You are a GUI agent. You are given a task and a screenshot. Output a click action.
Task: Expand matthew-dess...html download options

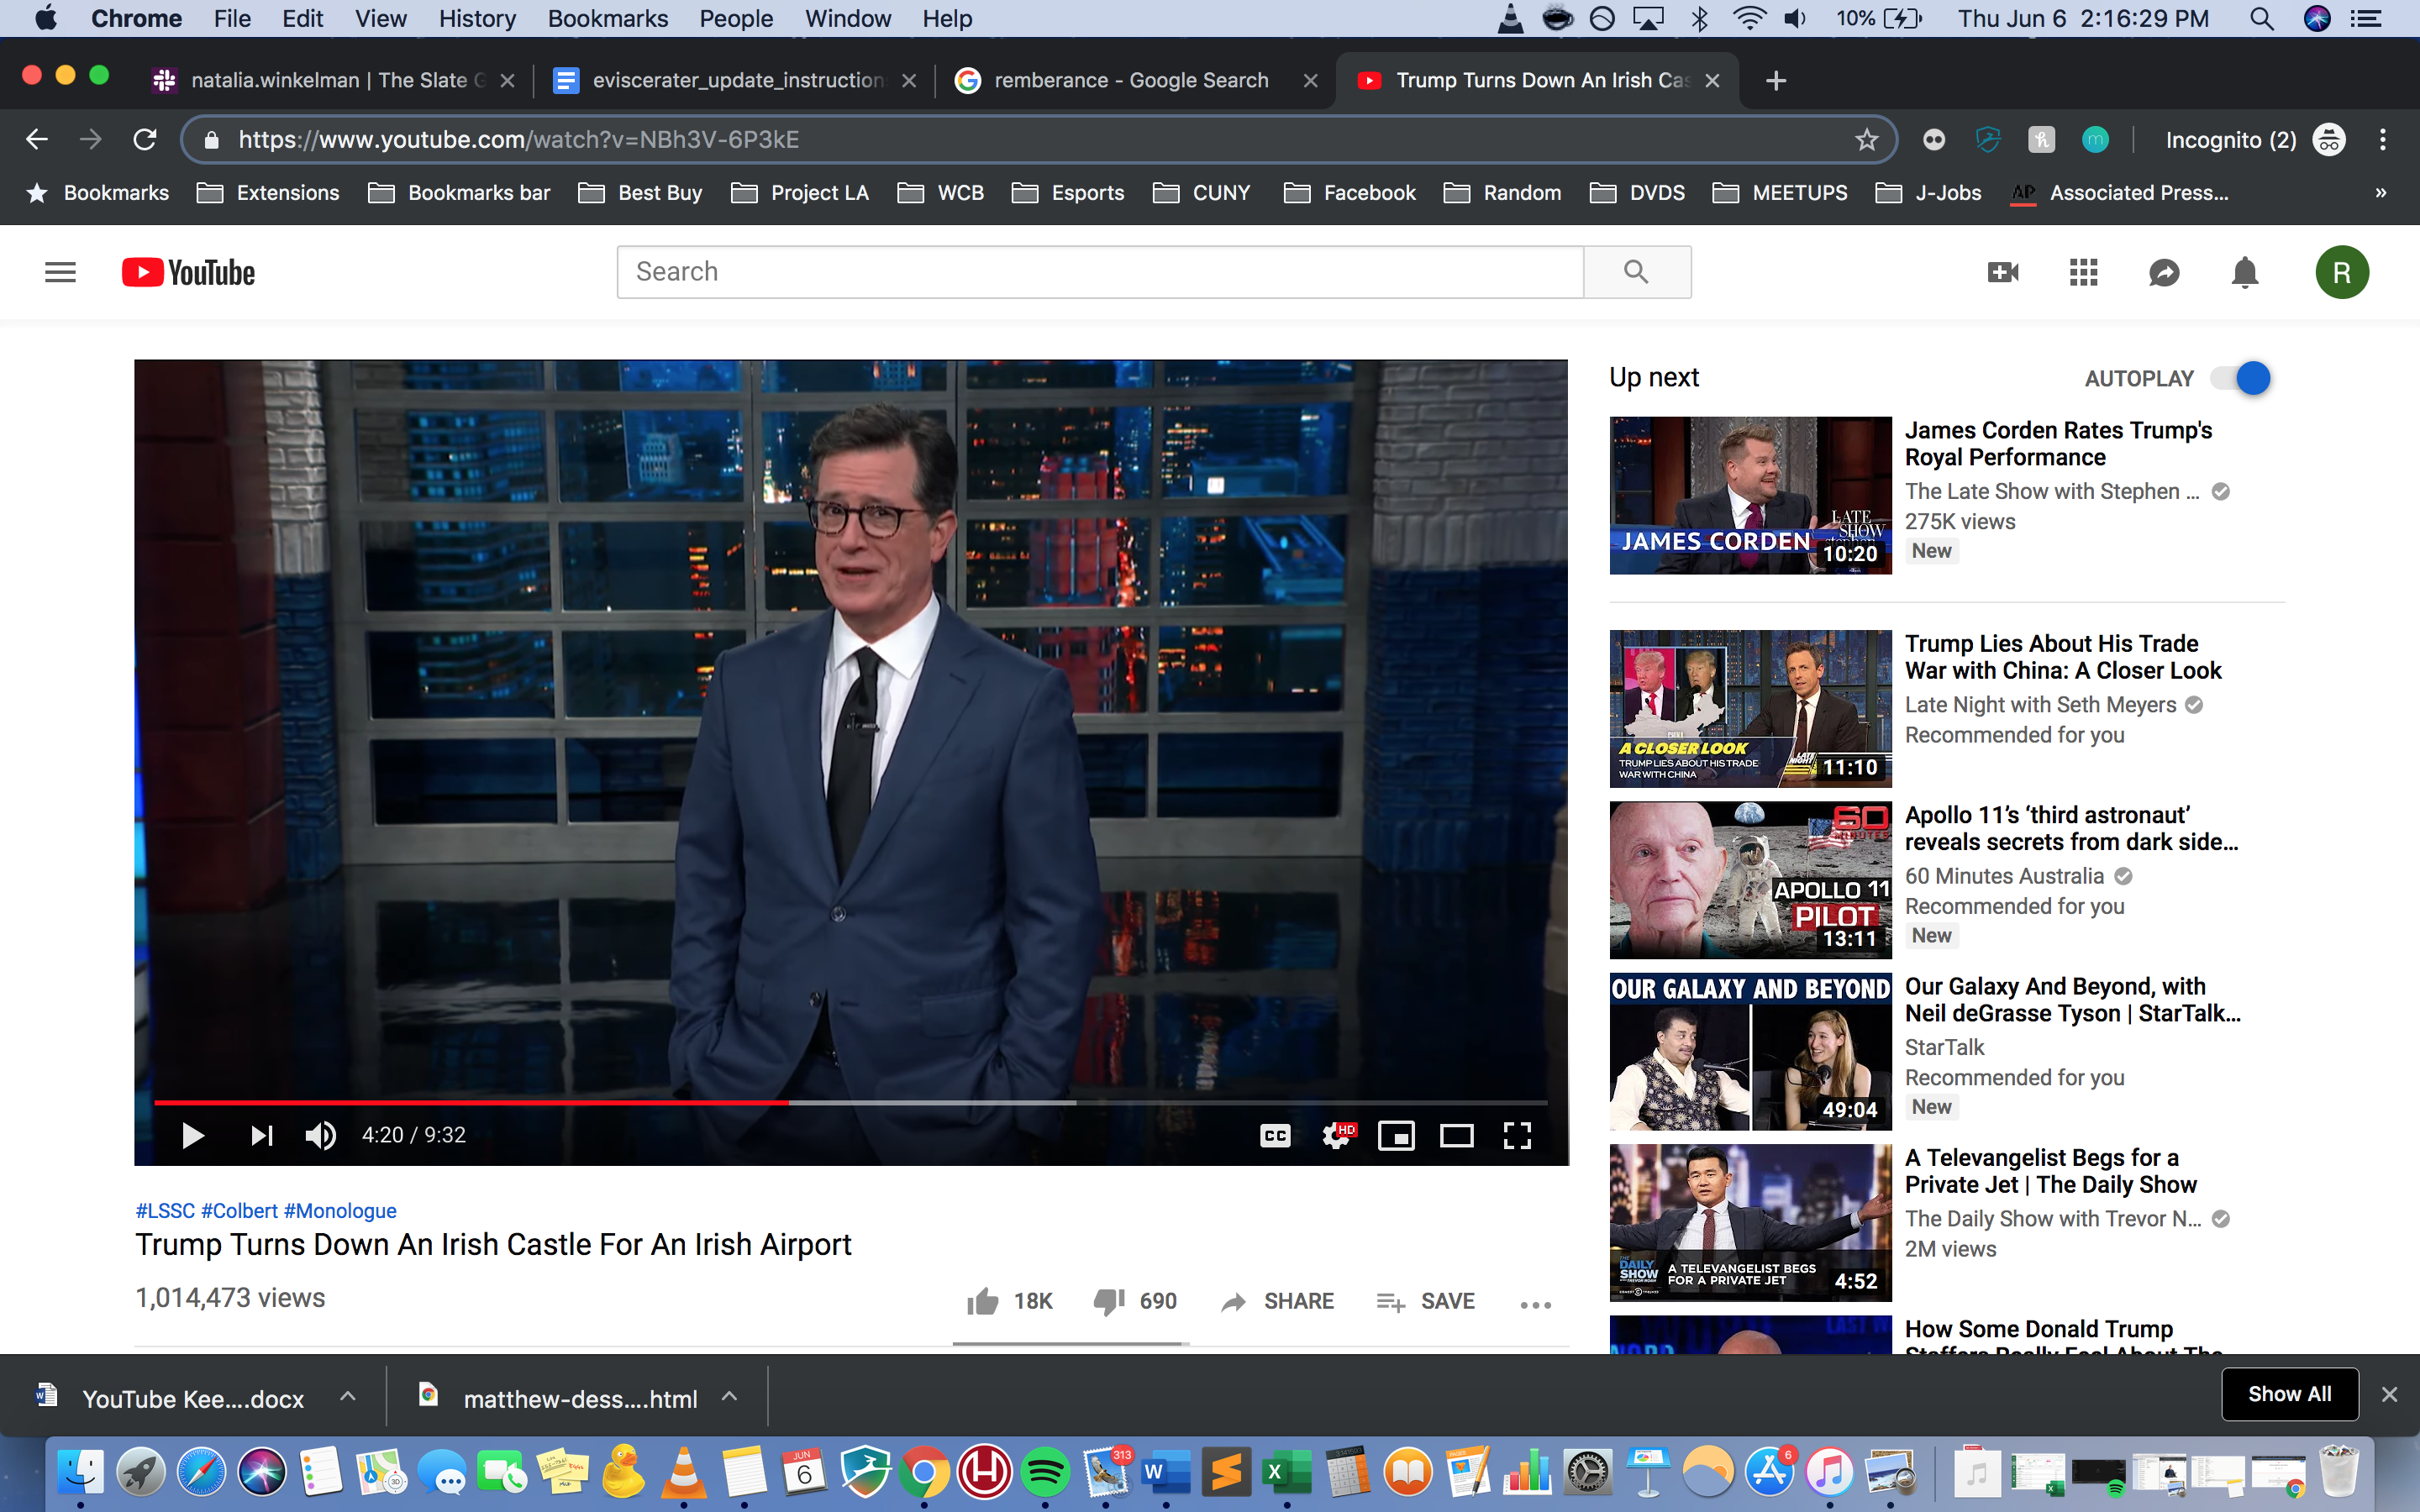tap(730, 1396)
